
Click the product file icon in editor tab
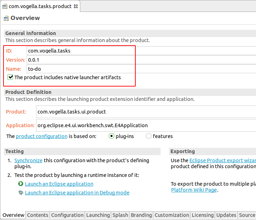[x=5, y=7]
